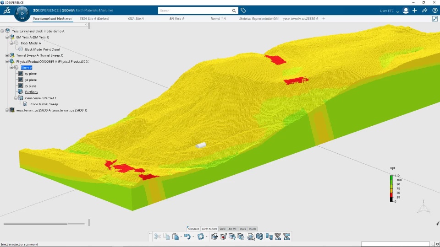
Task: Click the search magnifier icon
Action: (x=234, y=11)
